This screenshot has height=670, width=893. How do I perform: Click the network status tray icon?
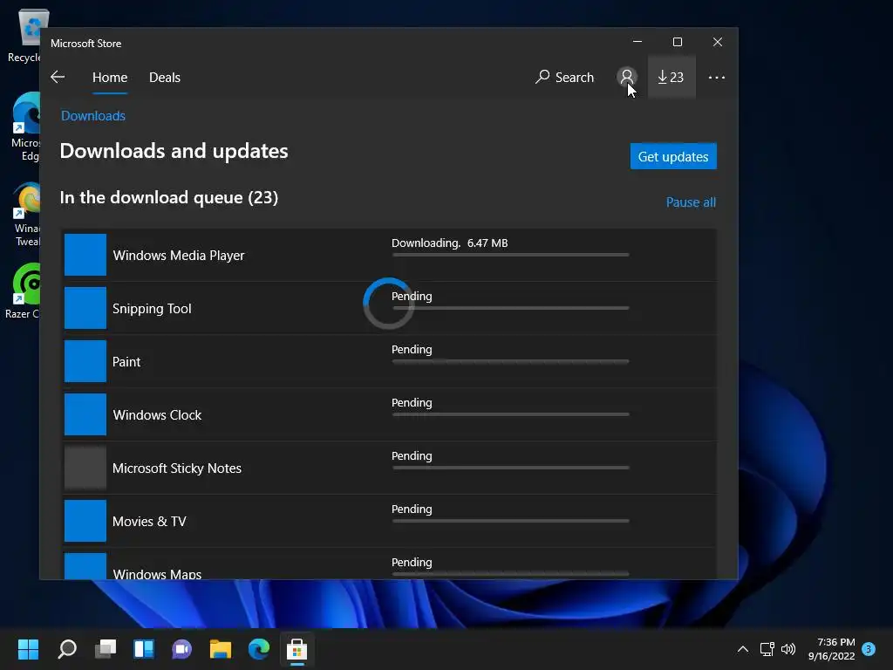click(x=767, y=649)
